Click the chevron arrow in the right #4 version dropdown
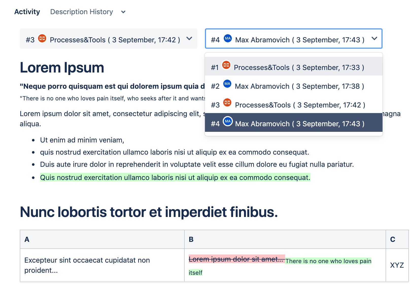The image size is (416, 291). 374,39
